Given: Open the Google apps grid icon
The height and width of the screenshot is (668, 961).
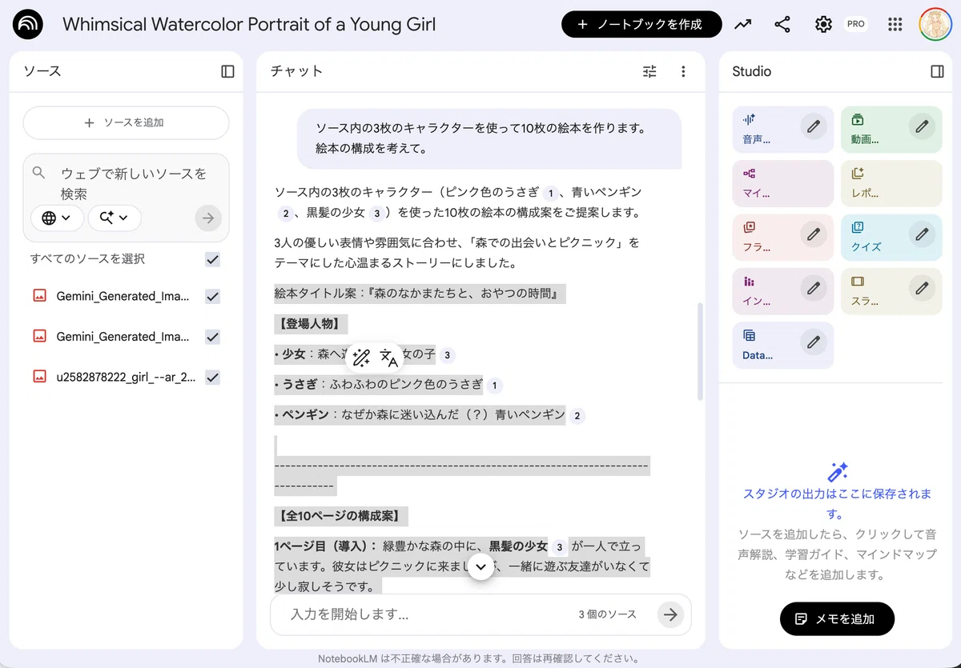Looking at the screenshot, I should pyautogui.click(x=895, y=25).
